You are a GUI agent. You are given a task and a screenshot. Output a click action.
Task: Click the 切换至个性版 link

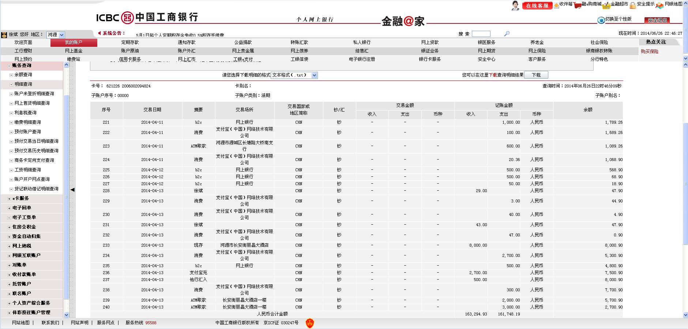[619, 19]
